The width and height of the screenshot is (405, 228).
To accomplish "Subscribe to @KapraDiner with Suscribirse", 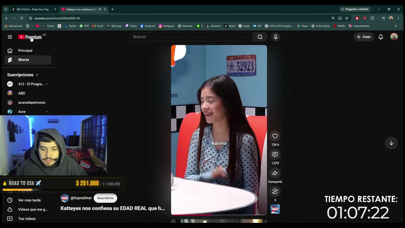I will [x=105, y=198].
